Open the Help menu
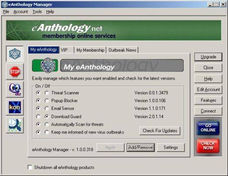 (x=50, y=11)
